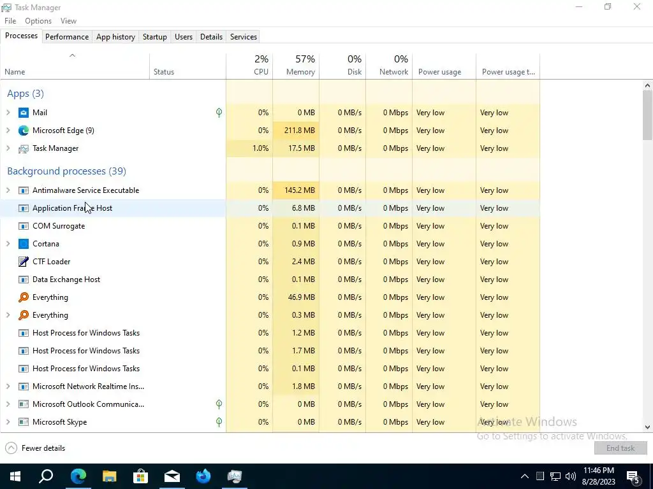The image size is (653, 489).
Task: Click the green leaf status icon for Mail
Action: [x=219, y=112]
